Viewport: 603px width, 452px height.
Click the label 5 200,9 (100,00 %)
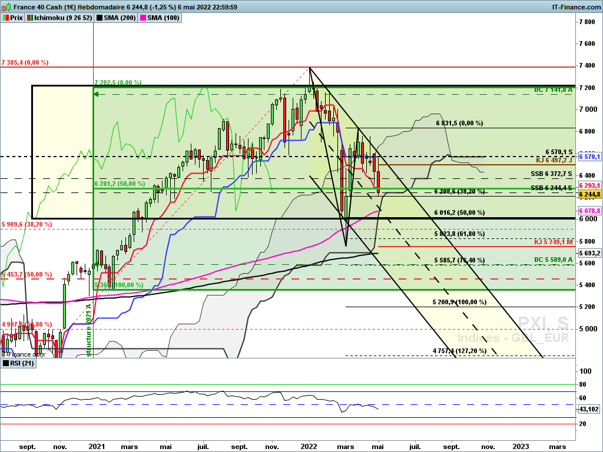[459, 302]
